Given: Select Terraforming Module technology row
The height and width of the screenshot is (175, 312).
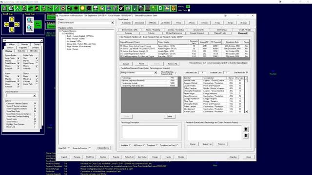Looking at the screenshot, I should pyautogui.click(x=149, y=83).
